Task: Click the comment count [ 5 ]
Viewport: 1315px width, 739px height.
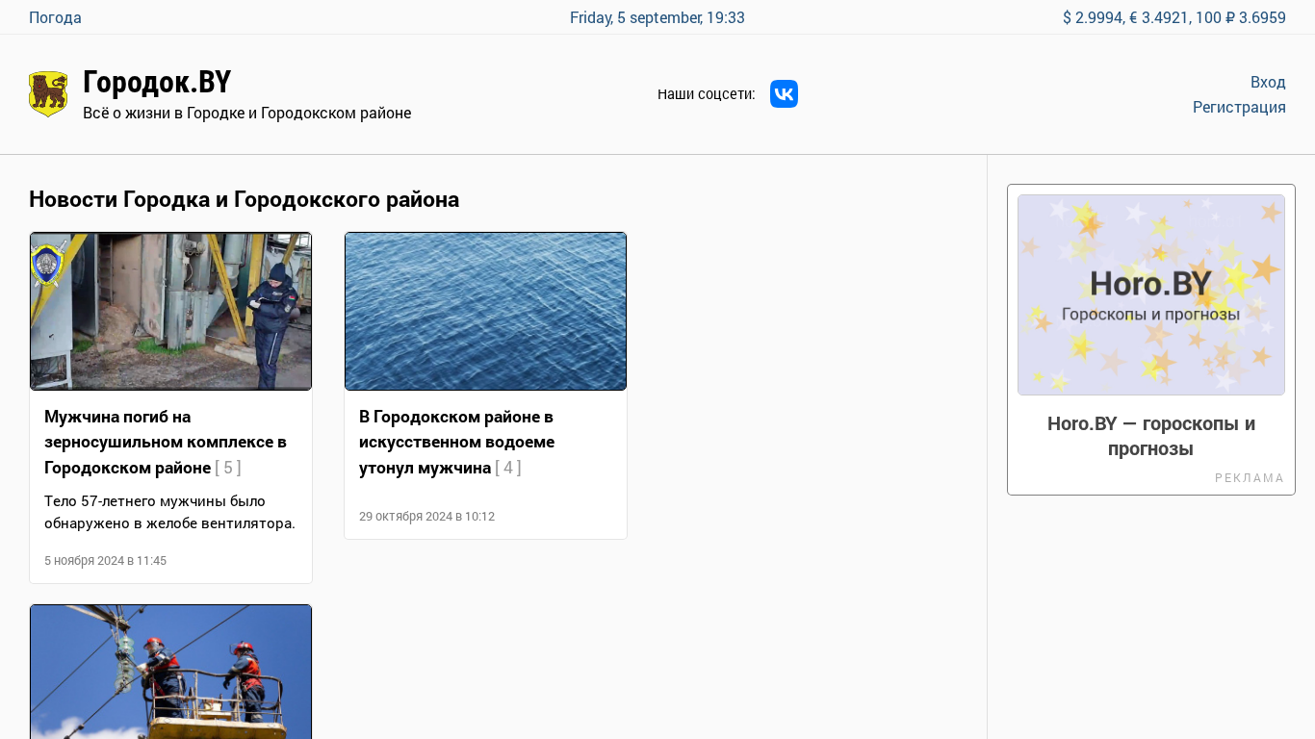Action: pyautogui.click(x=228, y=468)
